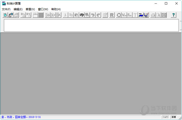Click the Var variables toolbar icon
The width and height of the screenshot is (182, 120).
click(x=124, y=15)
